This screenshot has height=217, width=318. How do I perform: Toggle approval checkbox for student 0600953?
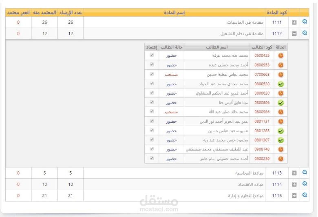(x=152, y=64)
